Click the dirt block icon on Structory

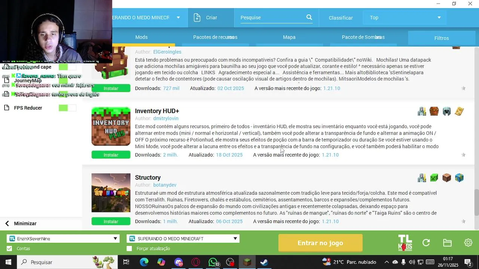(x=447, y=178)
